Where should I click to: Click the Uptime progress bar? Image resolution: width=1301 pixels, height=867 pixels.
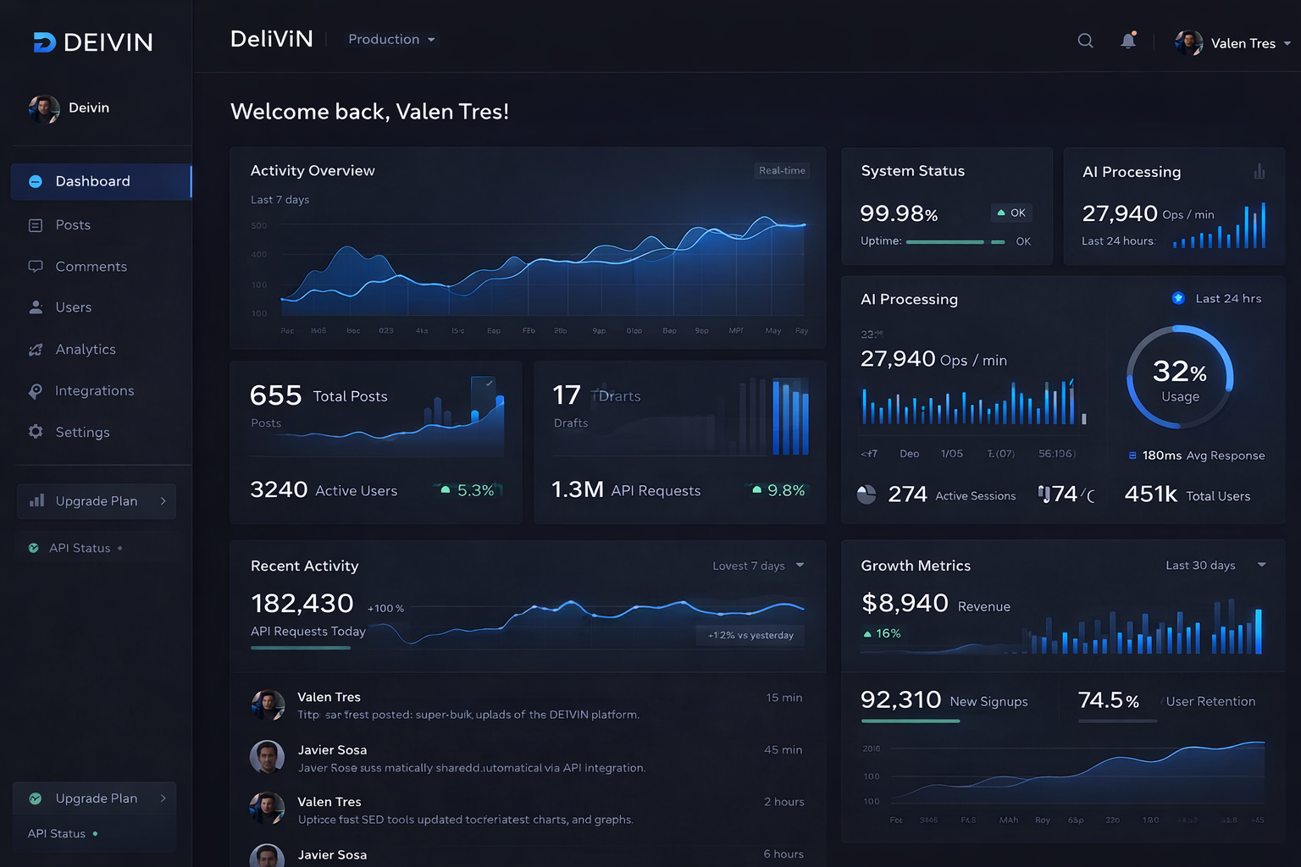pyautogui.click(x=944, y=242)
